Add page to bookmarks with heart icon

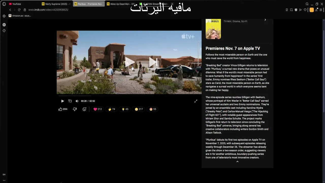305,10
